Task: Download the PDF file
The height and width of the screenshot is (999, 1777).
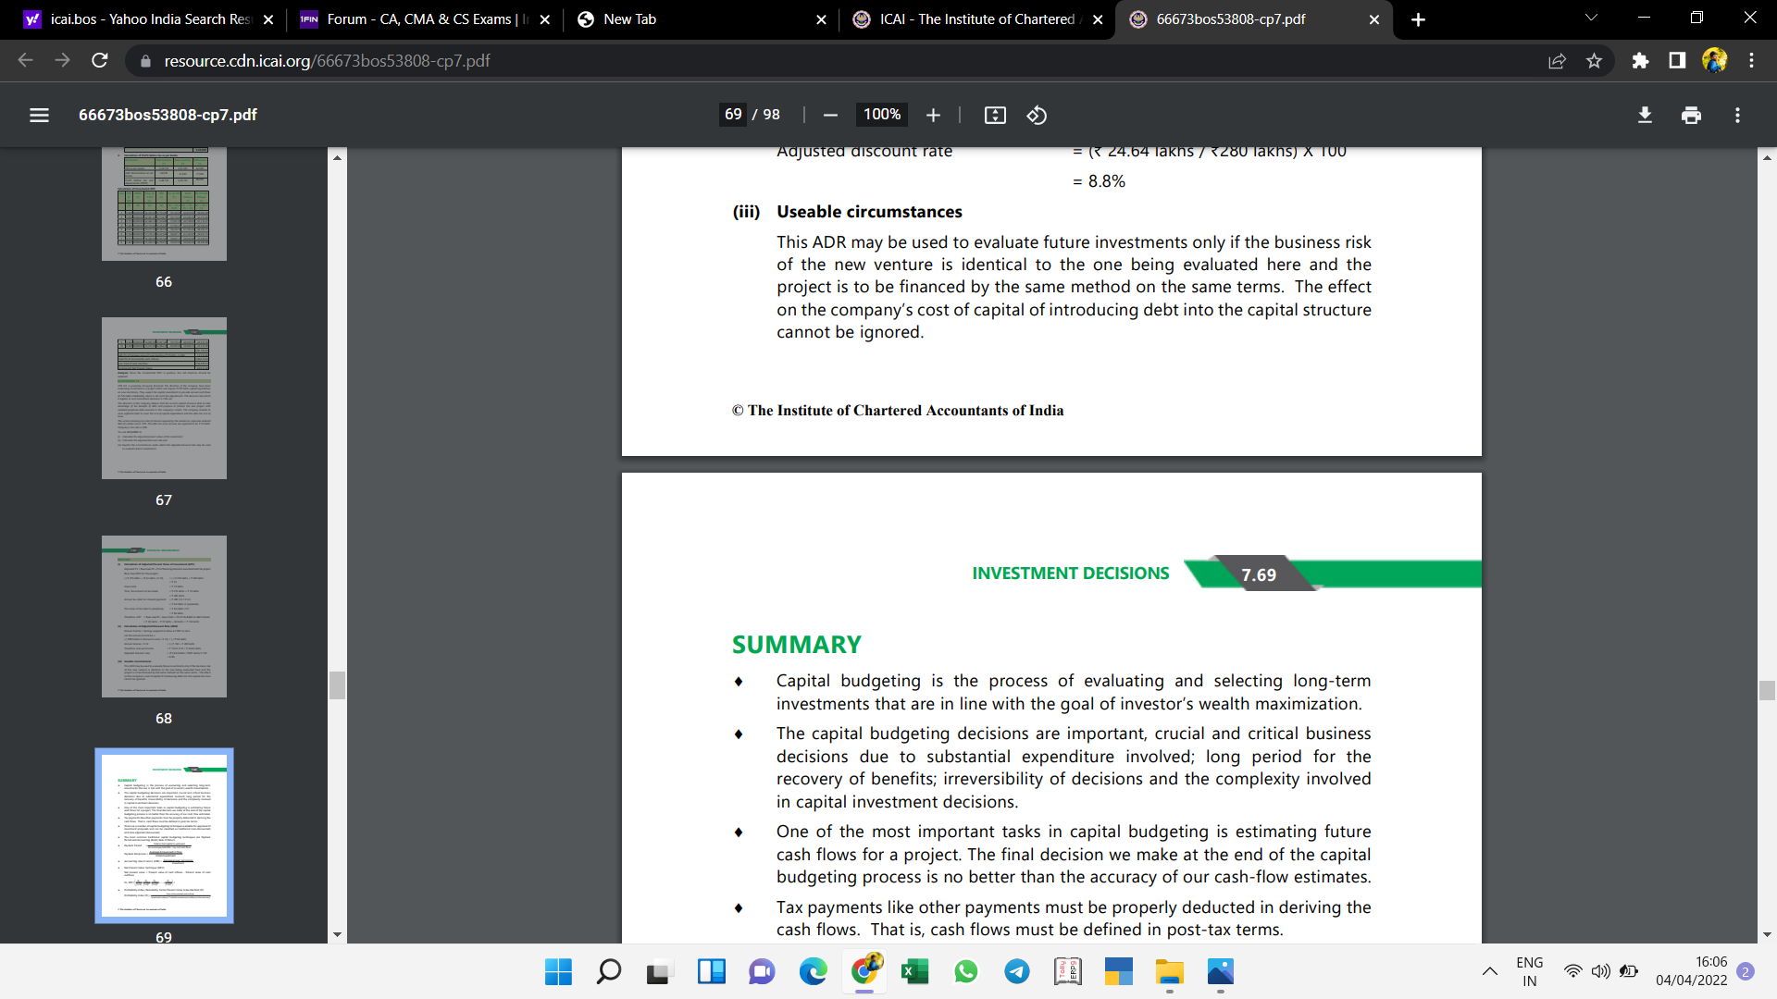Action: click(1645, 115)
